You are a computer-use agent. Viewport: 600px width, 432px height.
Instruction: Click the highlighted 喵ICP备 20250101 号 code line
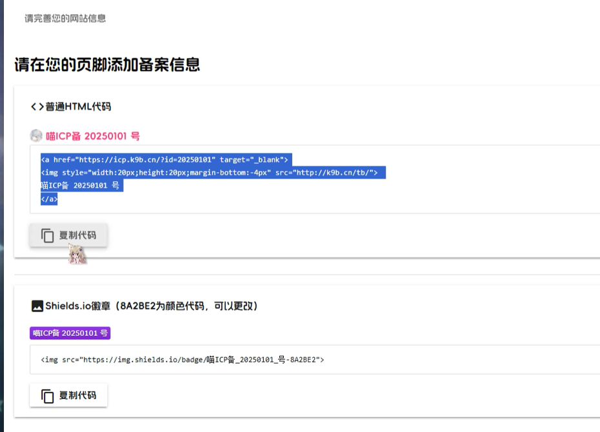81,186
